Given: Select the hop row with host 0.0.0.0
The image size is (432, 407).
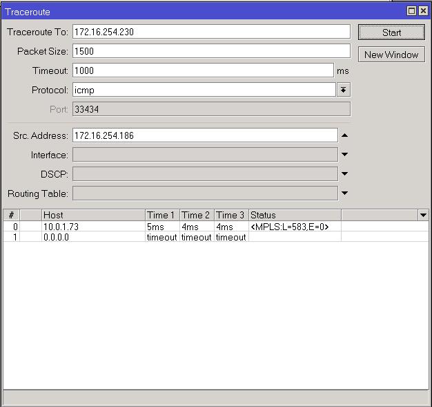Looking at the screenshot, I should tap(216, 237).
